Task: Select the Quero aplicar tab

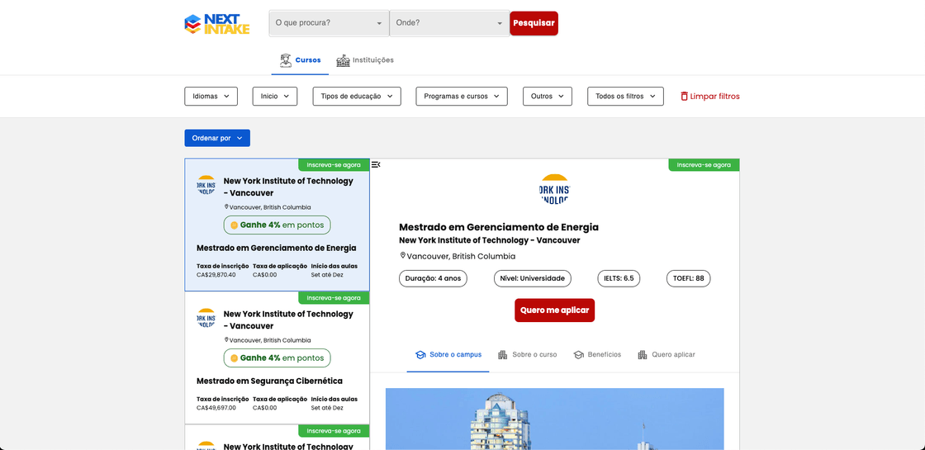Action: [666, 354]
